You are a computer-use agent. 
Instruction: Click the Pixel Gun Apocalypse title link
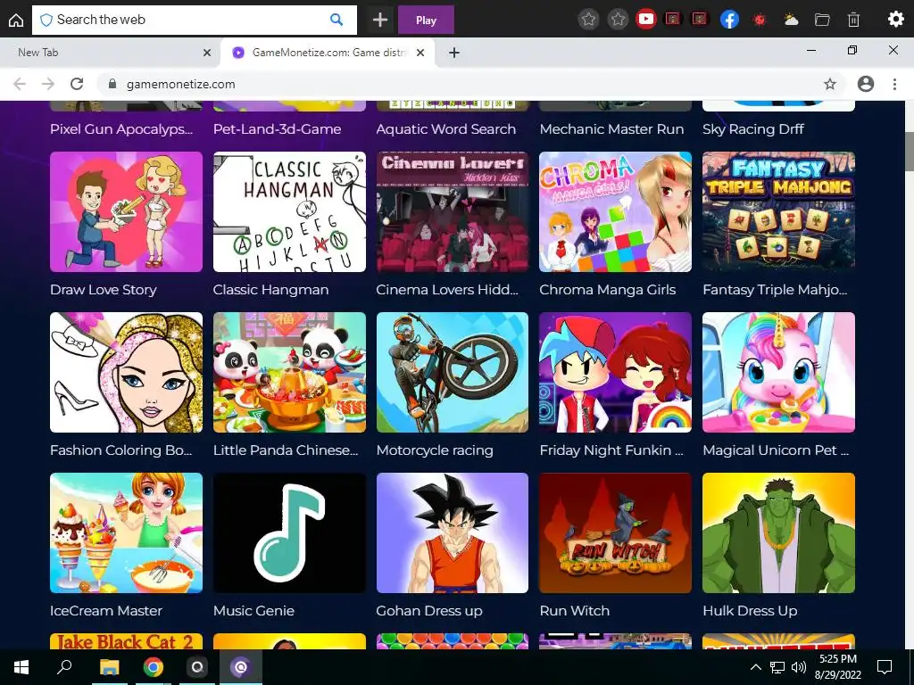click(121, 129)
